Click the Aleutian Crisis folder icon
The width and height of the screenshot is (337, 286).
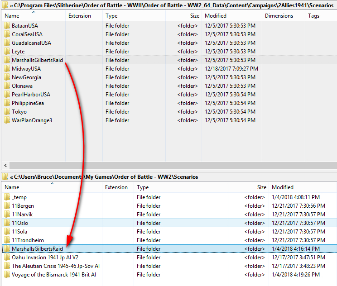pos(7,266)
